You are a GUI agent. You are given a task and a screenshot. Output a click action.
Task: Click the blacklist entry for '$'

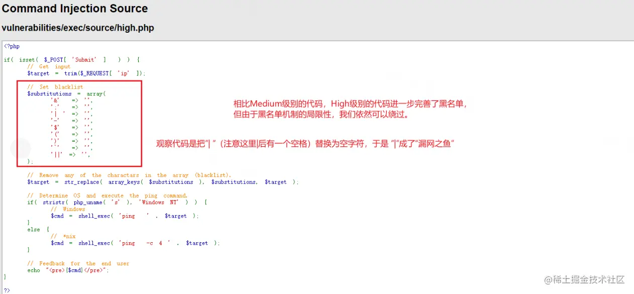coord(72,128)
